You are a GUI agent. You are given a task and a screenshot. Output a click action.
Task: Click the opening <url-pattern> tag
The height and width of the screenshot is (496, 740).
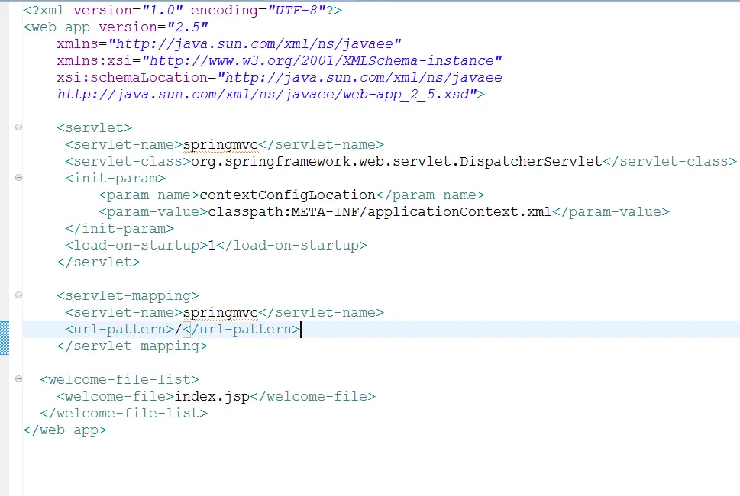coord(120,330)
